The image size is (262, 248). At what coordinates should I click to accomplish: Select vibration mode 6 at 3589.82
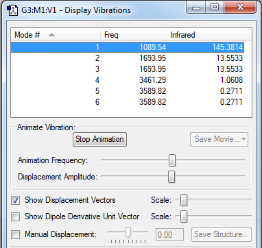(x=128, y=102)
